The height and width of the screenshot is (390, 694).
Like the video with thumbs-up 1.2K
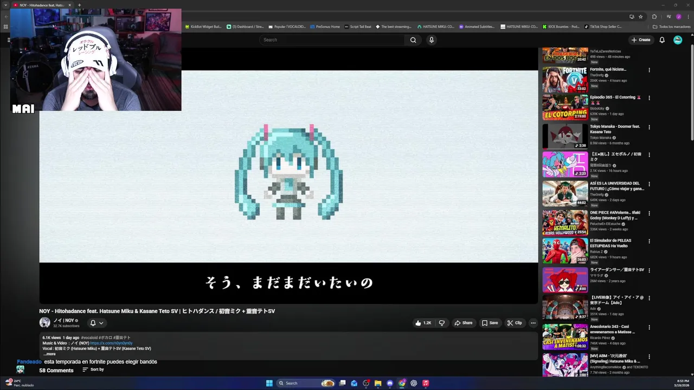423,323
